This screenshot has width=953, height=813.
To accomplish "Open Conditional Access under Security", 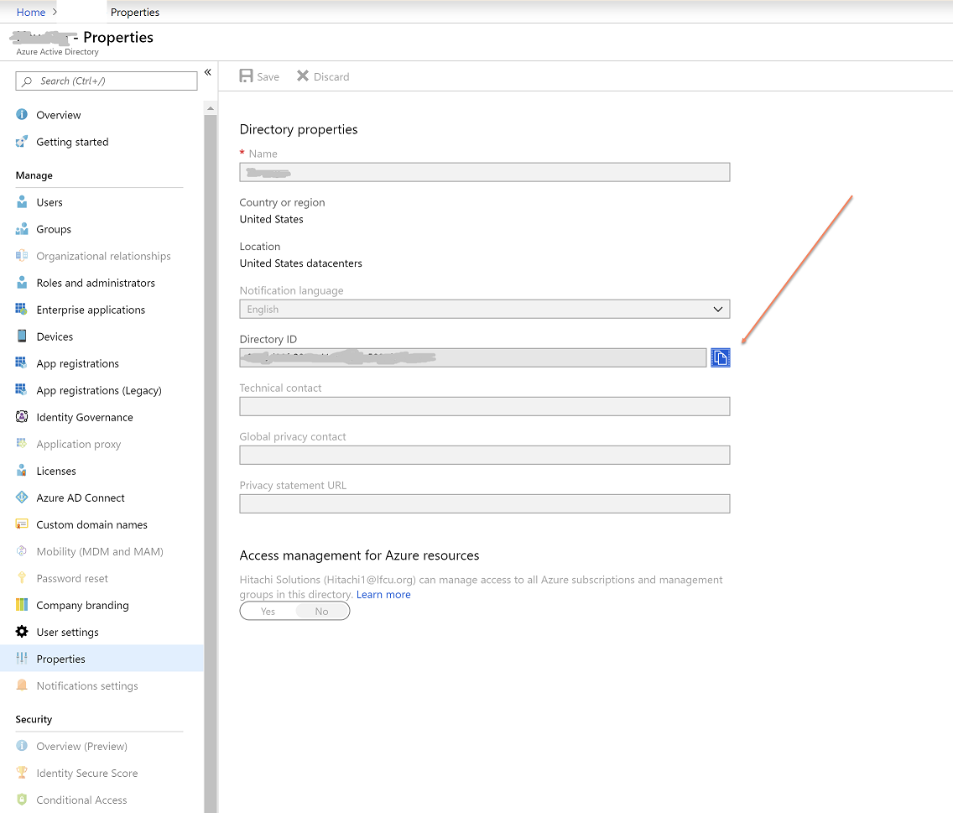I will pos(83,800).
